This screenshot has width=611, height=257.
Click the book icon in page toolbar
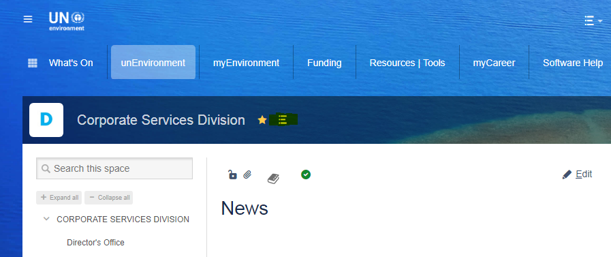coord(273,179)
